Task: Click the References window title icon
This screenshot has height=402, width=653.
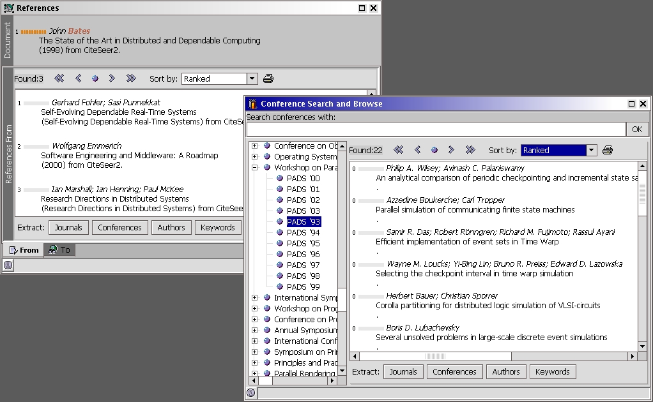Action: [9, 8]
